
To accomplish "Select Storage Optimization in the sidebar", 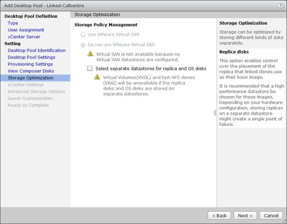I will (x=31, y=78).
